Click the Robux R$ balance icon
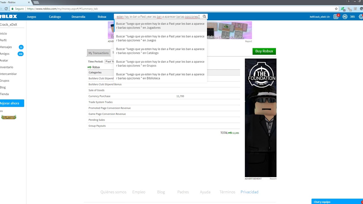The width and height of the screenshot is (363, 204). [345, 17]
